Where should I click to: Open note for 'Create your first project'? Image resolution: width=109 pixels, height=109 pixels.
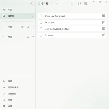tap(104, 16)
